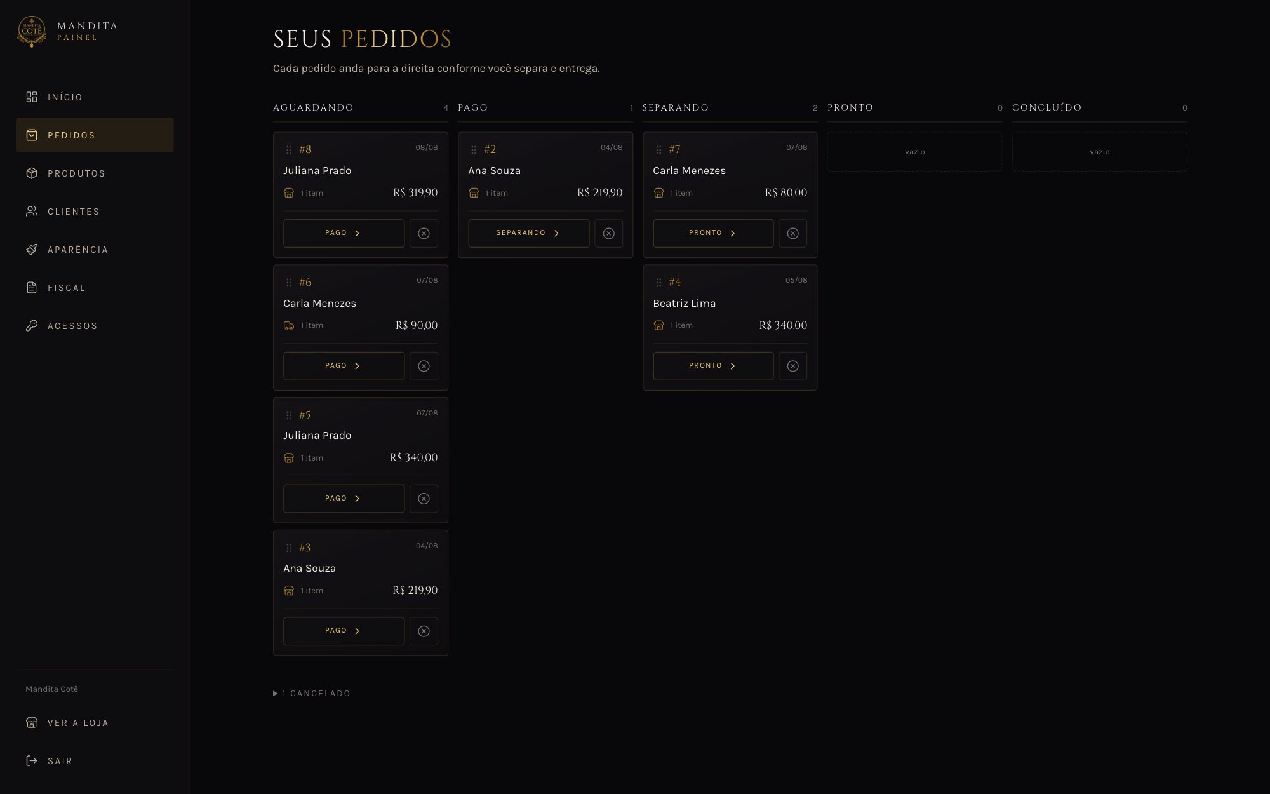Click the empty Pronto column placeholder
The height and width of the screenshot is (794, 1270).
[x=914, y=152]
